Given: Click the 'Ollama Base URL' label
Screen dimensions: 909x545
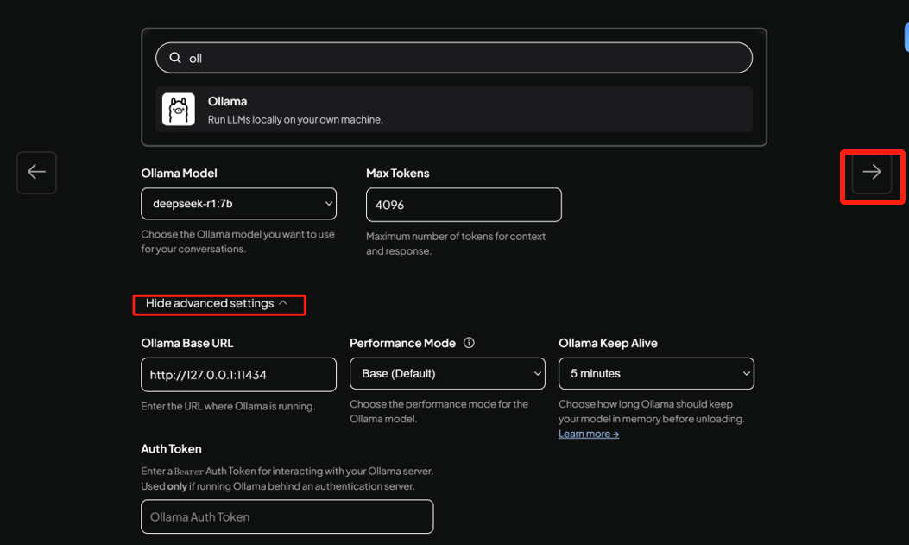Looking at the screenshot, I should pyautogui.click(x=187, y=343).
